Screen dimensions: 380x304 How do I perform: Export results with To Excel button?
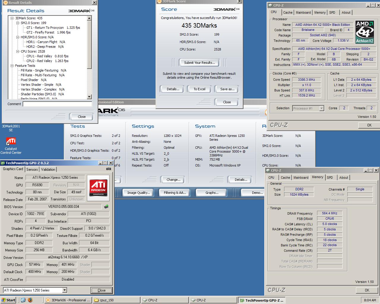click(199, 89)
